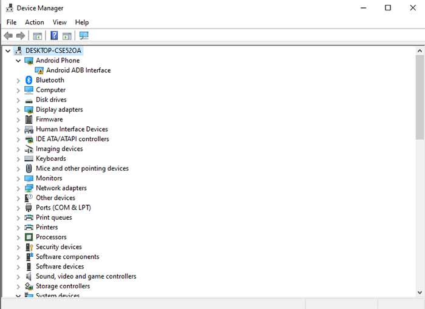Click the Keyboards category icon
The height and width of the screenshot is (309, 425).
(x=29, y=158)
